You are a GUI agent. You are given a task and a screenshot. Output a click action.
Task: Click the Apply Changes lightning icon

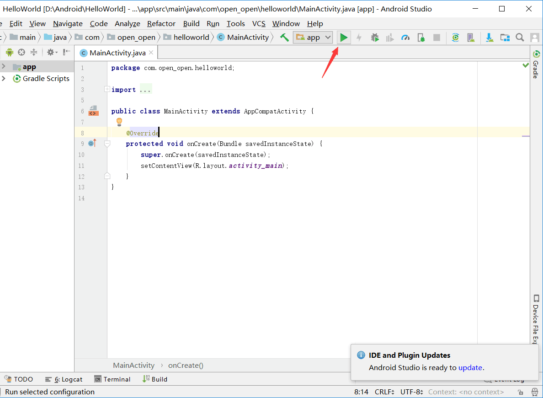pyautogui.click(x=359, y=38)
